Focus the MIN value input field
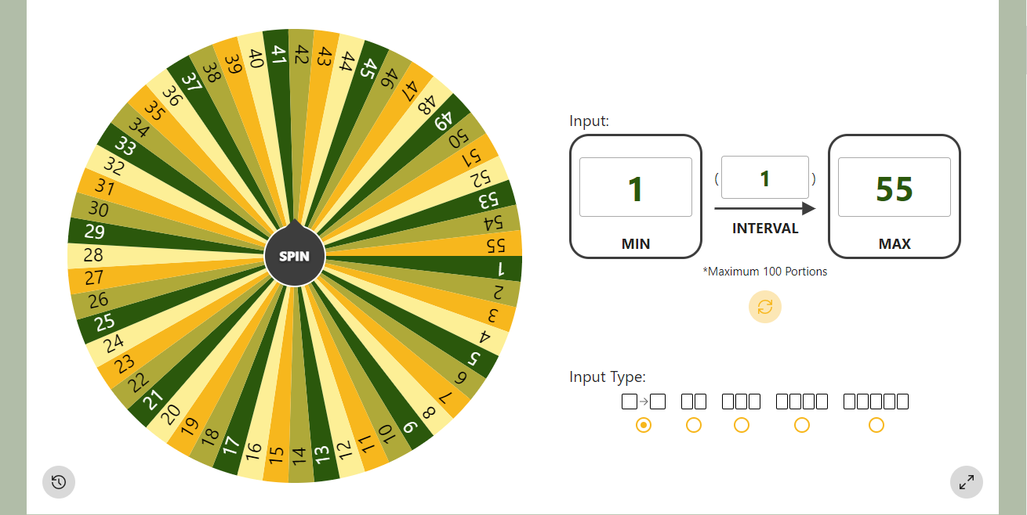Screen dimensions: 1027x515 tap(636, 187)
